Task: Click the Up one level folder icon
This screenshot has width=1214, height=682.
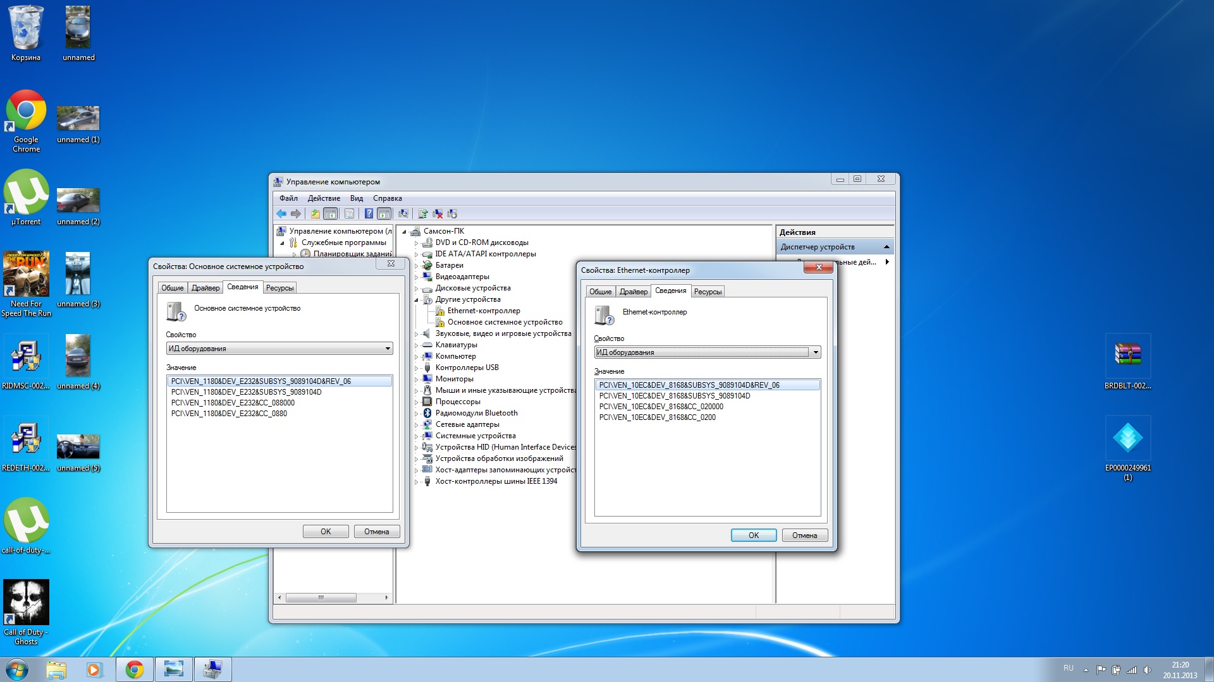Action: pyautogui.click(x=315, y=213)
